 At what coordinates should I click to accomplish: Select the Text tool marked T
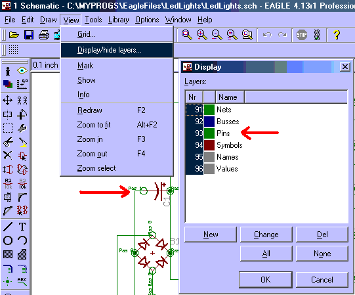(22, 227)
